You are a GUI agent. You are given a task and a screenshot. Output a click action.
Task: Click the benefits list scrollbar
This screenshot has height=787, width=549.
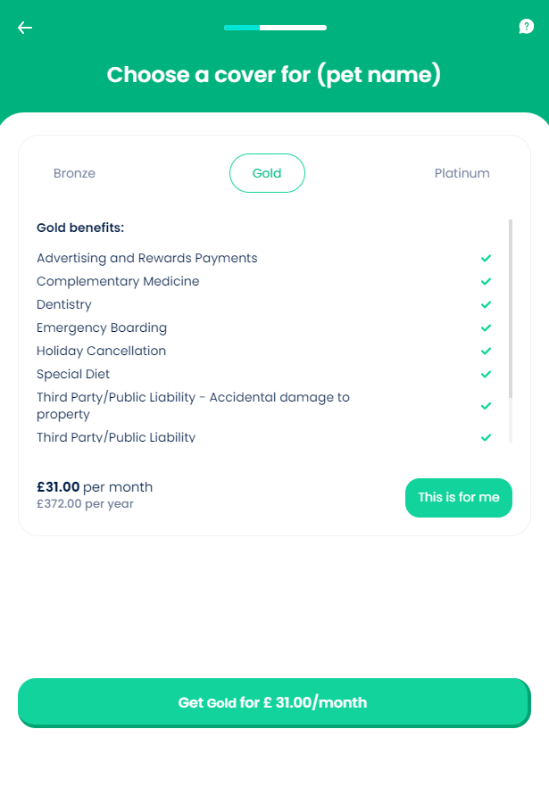point(511,308)
